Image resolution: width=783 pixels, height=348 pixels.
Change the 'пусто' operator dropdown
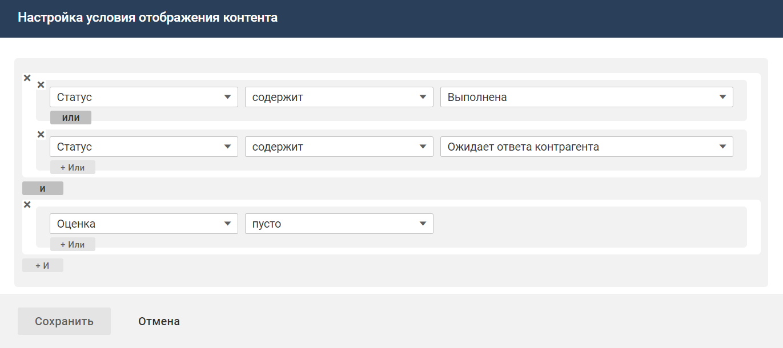339,224
